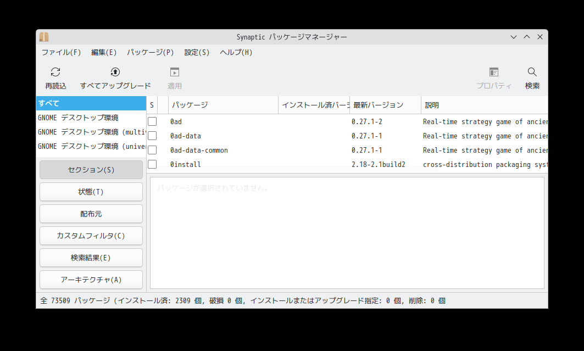The height and width of the screenshot is (351, 584).
Task: Minimize the window with the down chevron
Action: point(514,37)
